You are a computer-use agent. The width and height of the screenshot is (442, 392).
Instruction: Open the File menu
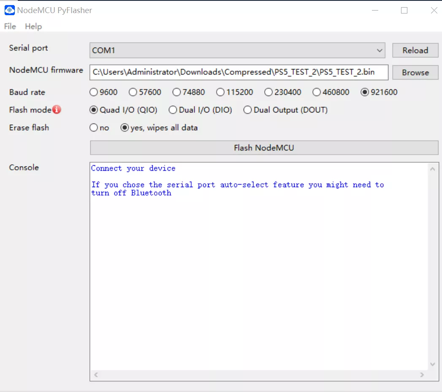coord(10,27)
